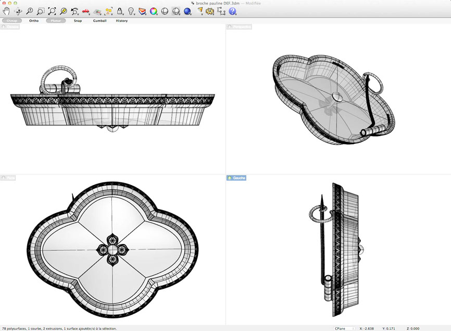Screen dimensions: 451x331
Task: Activate the Rotate View tool
Action: [x=18, y=11]
